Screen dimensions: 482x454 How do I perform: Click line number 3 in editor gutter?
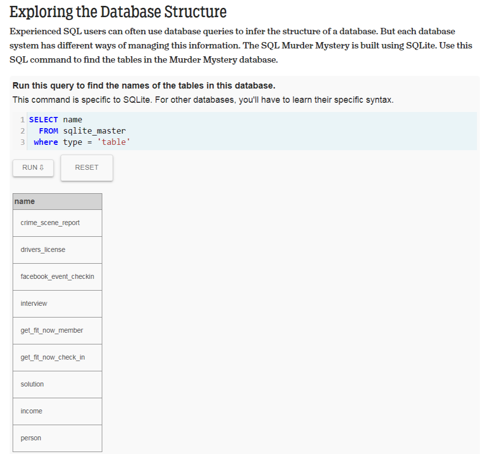pyautogui.click(x=23, y=142)
